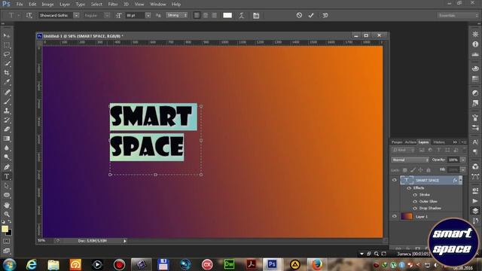Select the Horizontal Type tool
Image resolution: width=482 pixels, height=271 pixels.
[7, 176]
